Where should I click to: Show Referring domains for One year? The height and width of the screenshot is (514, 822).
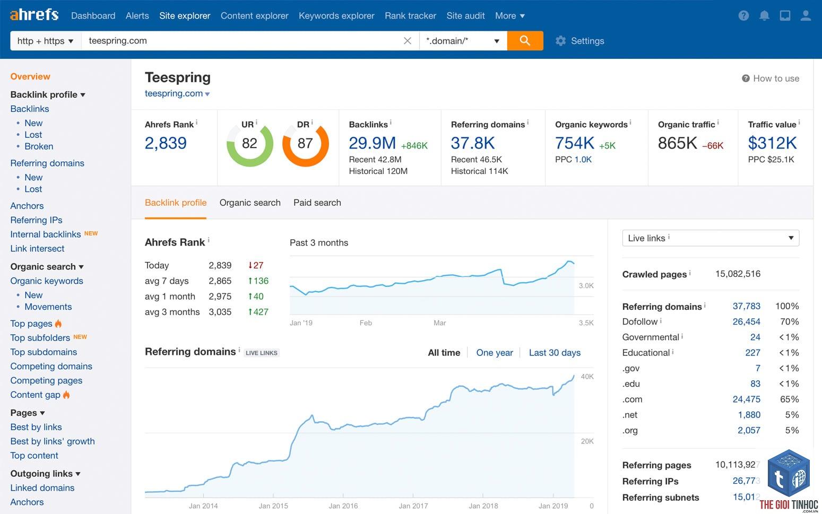point(495,353)
